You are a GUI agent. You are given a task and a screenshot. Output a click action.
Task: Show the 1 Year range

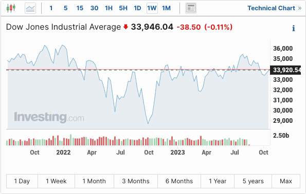tap(218, 181)
